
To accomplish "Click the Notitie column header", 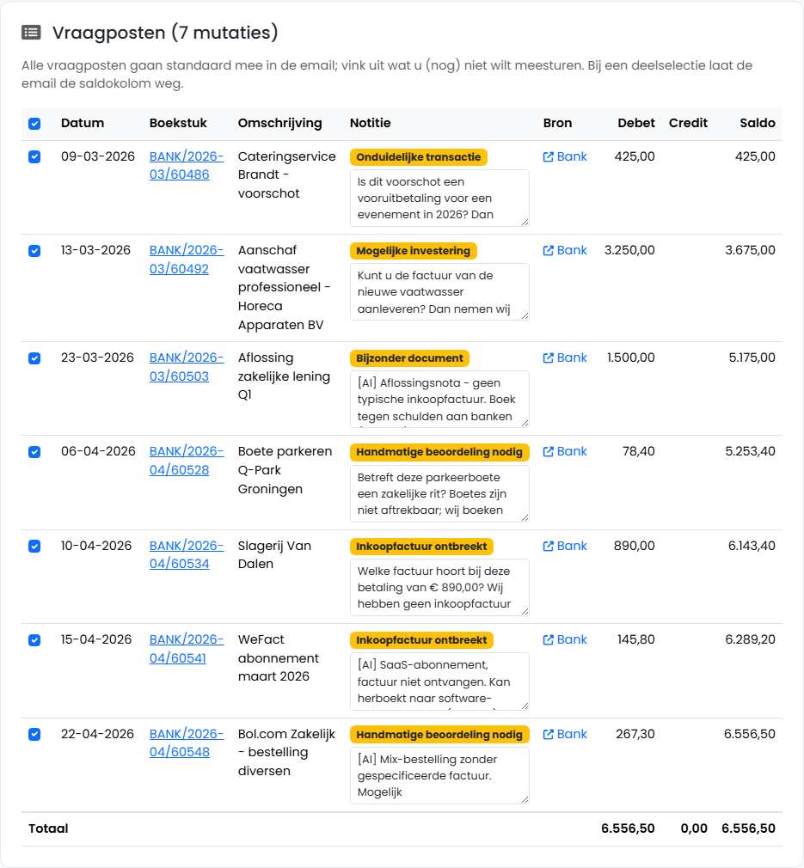I will pyautogui.click(x=371, y=123).
